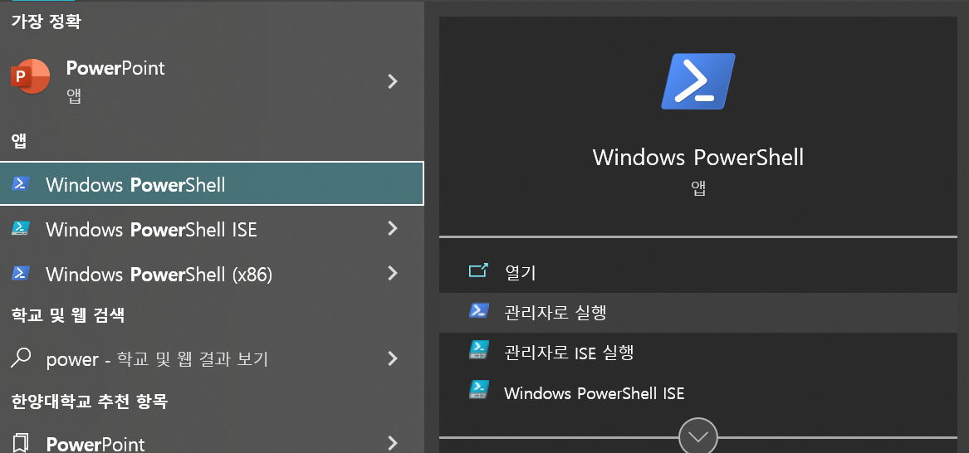The height and width of the screenshot is (453, 969).
Task: Expand Windows PowerShell ISE result chevron
Action: tap(393, 229)
